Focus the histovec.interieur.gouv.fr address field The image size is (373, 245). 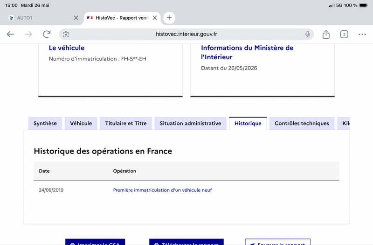tap(186, 34)
